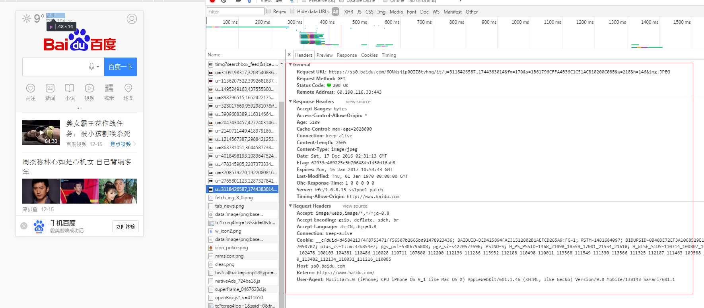Open the 地图 map pin icon
Image resolution: width=704 pixels, height=308 pixels.
tap(128, 88)
